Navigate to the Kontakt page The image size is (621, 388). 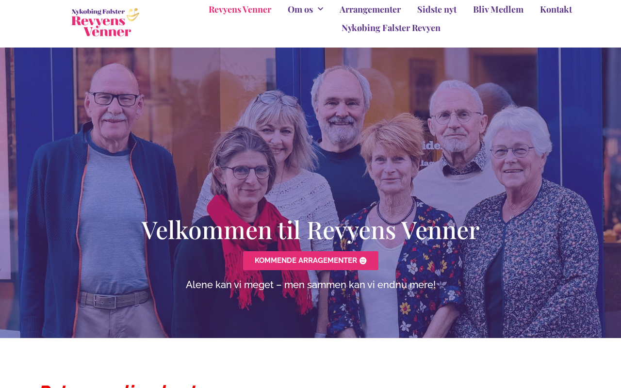click(x=556, y=9)
